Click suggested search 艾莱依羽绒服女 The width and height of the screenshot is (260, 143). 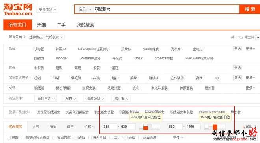77,112
